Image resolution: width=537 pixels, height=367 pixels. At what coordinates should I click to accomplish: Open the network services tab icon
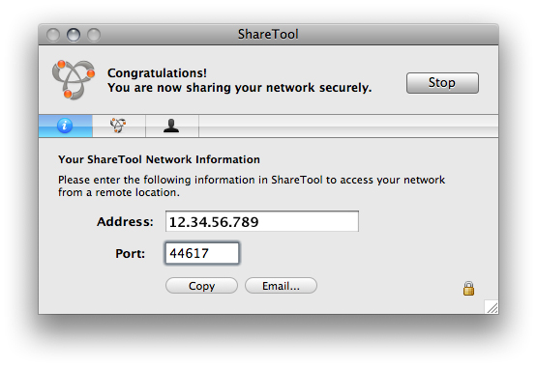click(x=118, y=126)
